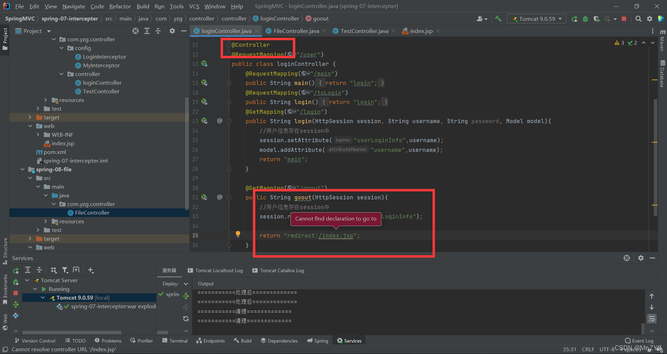The height and width of the screenshot is (354, 667).
Task: Open the user account icon in toolbar
Action: [x=482, y=19]
